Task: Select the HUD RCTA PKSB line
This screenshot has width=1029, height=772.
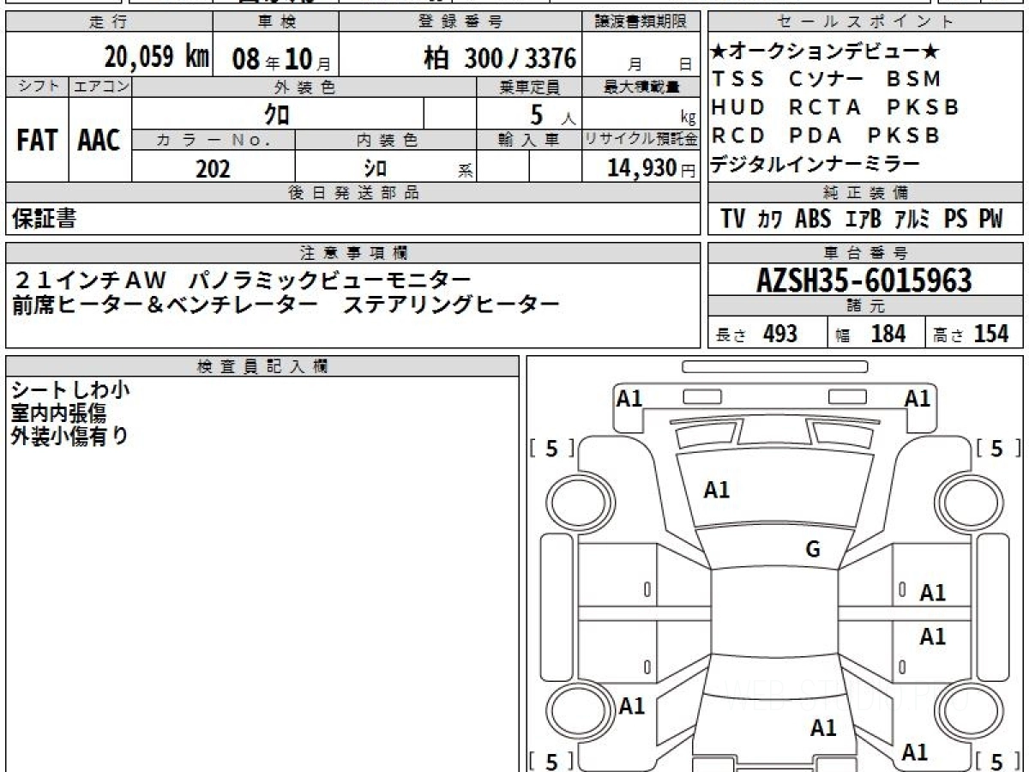Action: click(835, 107)
